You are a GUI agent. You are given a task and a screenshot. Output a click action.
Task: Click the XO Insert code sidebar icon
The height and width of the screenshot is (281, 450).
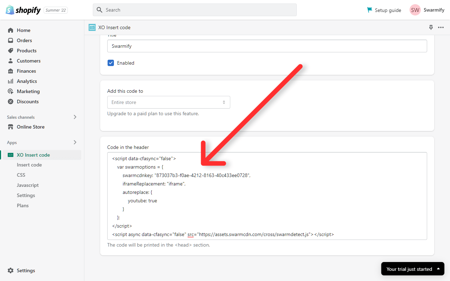click(x=11, y=155)
